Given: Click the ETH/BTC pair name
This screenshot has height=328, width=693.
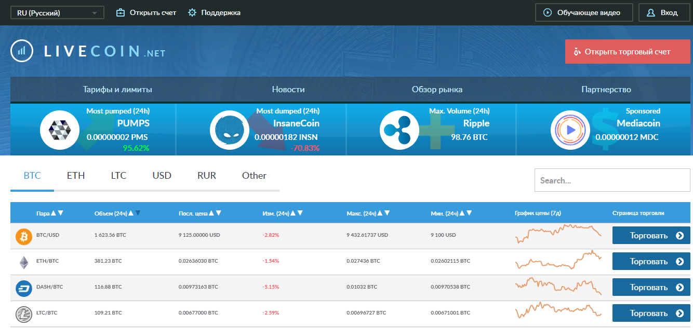Looking at the screenshot, I should (48, 261).
